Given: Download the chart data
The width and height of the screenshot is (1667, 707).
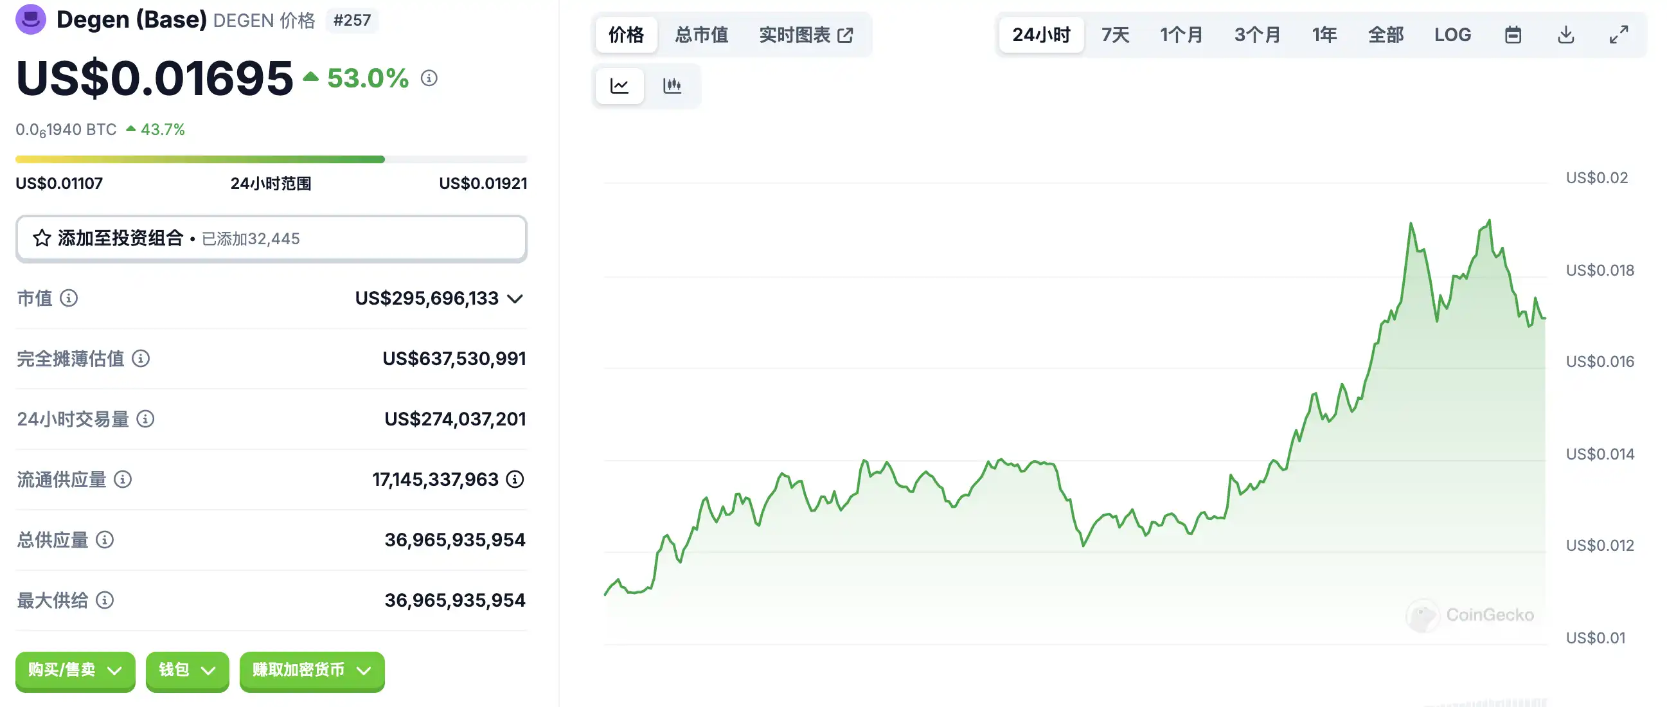Looking at the screenshot, I should click(x=1566, y=35).
